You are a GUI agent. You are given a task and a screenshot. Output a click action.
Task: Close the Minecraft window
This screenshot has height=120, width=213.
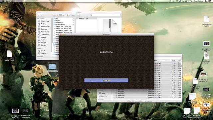61,34
